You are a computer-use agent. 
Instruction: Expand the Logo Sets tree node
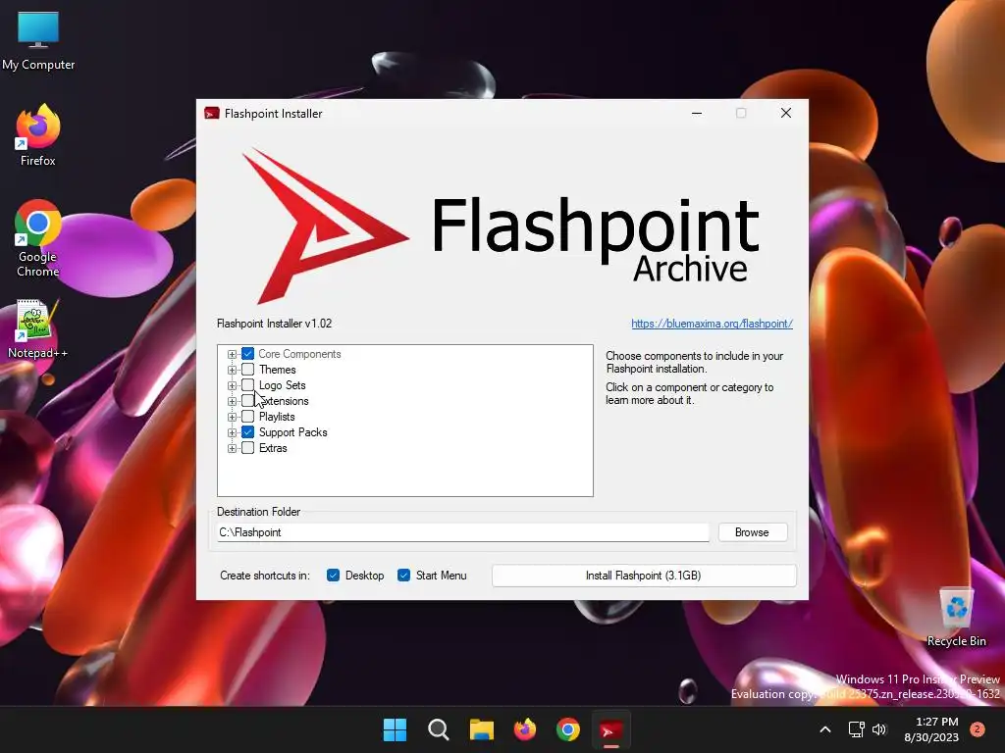pos(232,385)
